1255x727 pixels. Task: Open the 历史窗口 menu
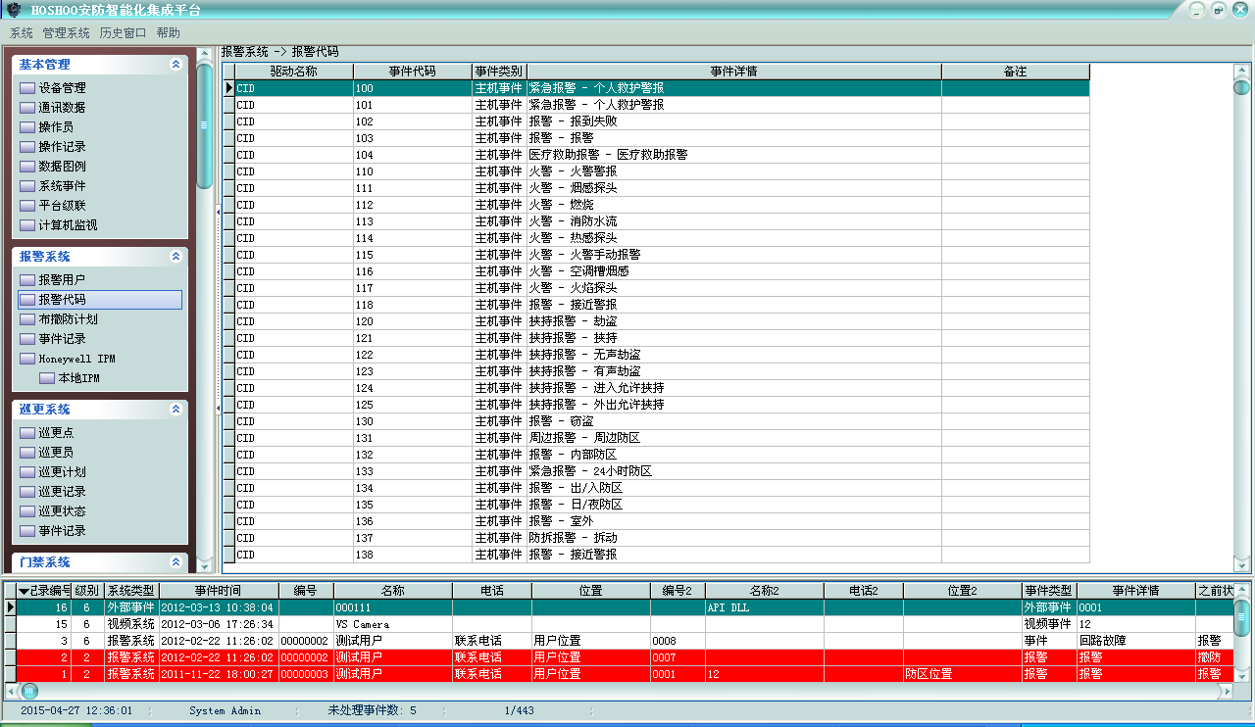pyautogui.click(x=123, y=32)
